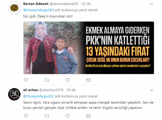
Task: Retweet Sercan Adanalı's tweet
Action: tap(47, 80)
